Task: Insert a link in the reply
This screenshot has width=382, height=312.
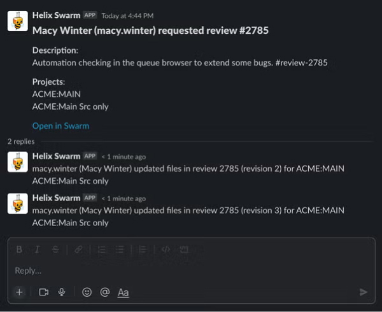Action: point(78,250)
